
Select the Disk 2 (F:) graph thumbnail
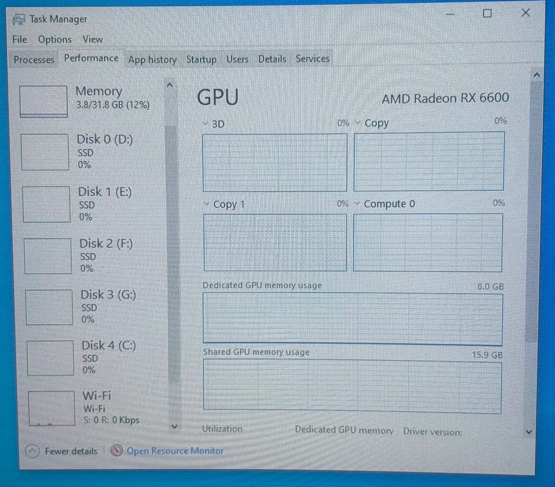[x=48, y=256]
